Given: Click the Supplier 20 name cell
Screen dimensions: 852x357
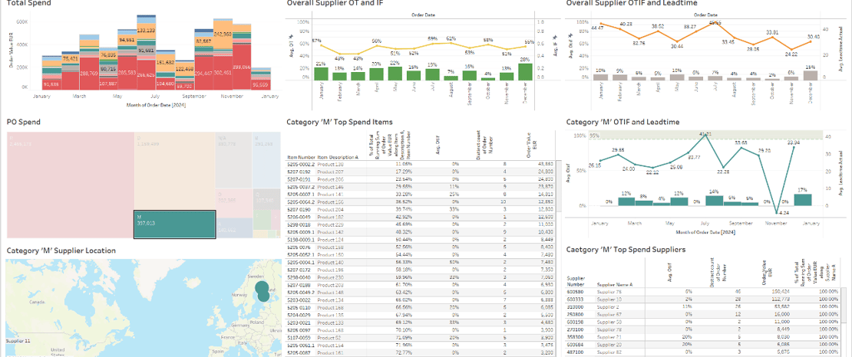Looking at the screenshot, I should [609, 344].
